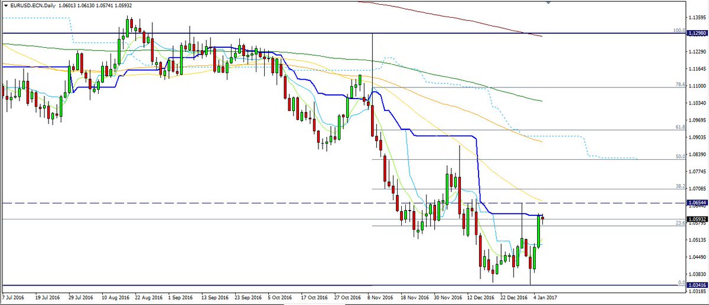Click the 1.07085 price scale value

[697, 188]
